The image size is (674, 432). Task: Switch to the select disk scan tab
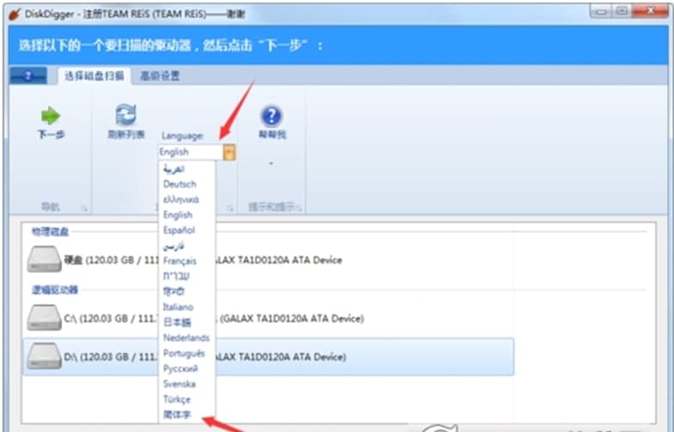pos(95,76)
